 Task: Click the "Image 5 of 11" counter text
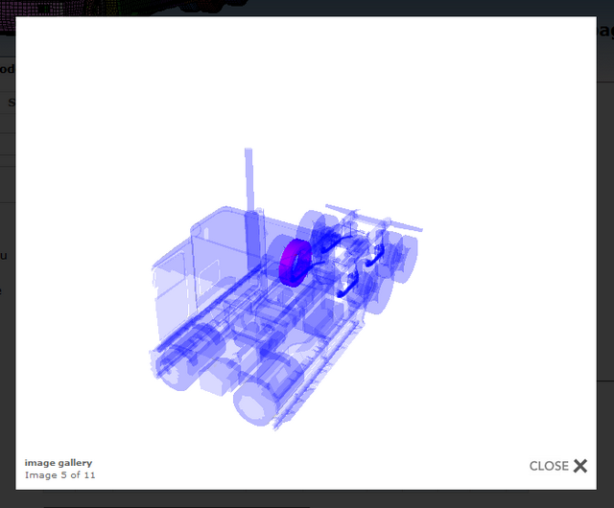pos(60,474)
